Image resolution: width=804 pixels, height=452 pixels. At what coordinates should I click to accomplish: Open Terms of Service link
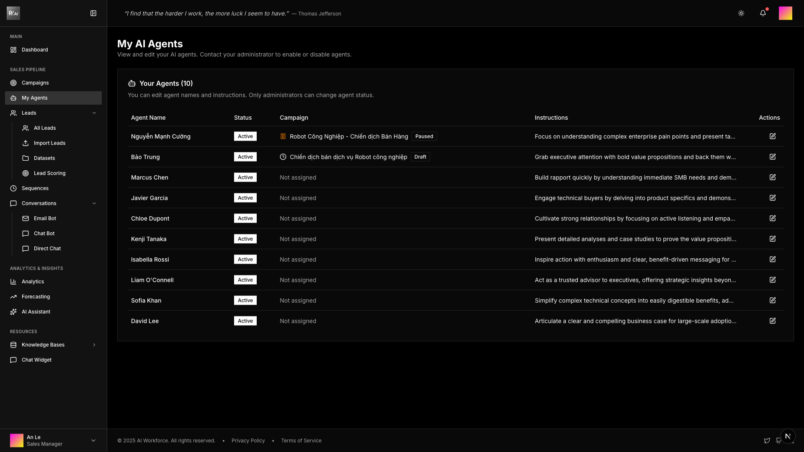[301, 441]
